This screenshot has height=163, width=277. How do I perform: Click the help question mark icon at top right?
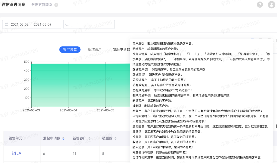tap(260, 5)
